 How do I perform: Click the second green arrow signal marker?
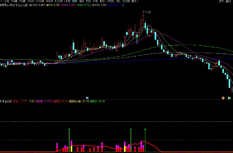coord(131,130)
